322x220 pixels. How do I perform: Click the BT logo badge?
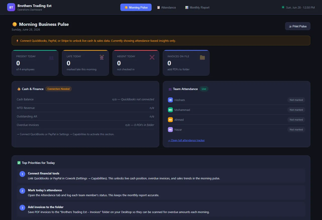click(11, 7)
